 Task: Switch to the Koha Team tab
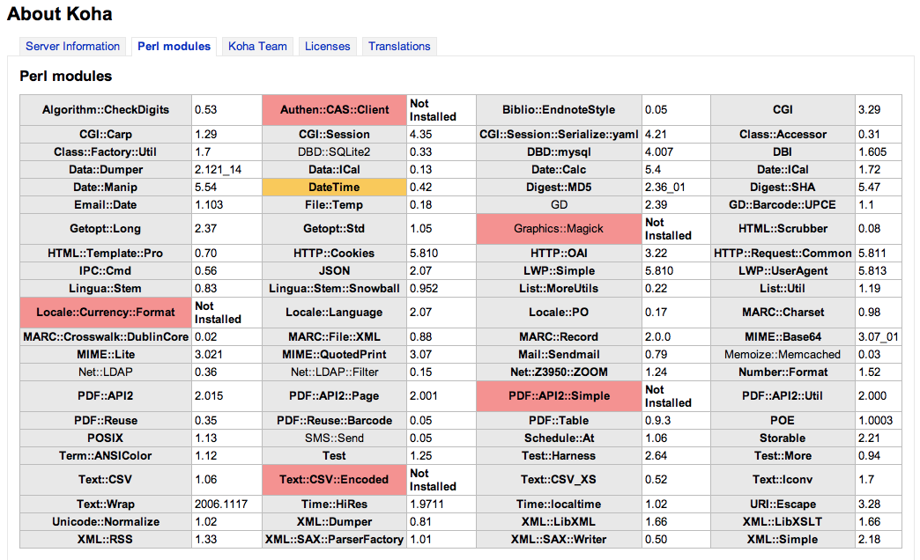pyautogui.click(x=257, y=47)
